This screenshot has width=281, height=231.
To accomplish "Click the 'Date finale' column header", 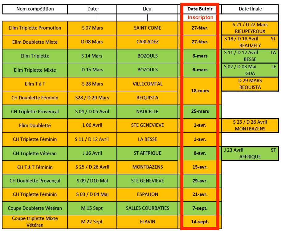I will click(x=250, y=9).
